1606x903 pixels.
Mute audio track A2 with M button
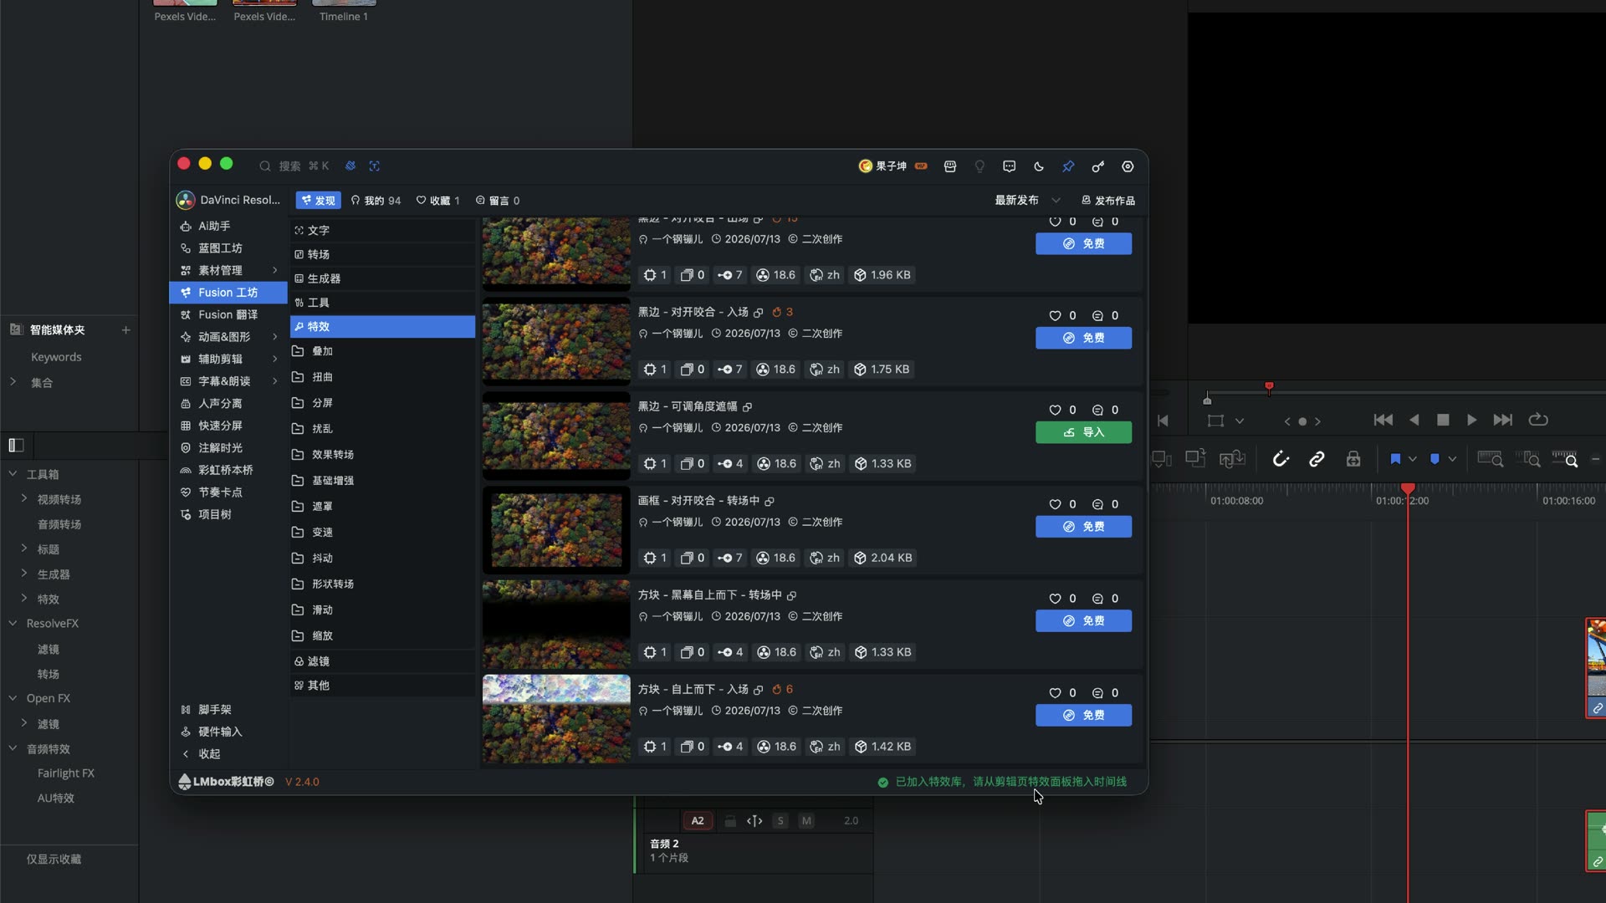coord(806,821)
